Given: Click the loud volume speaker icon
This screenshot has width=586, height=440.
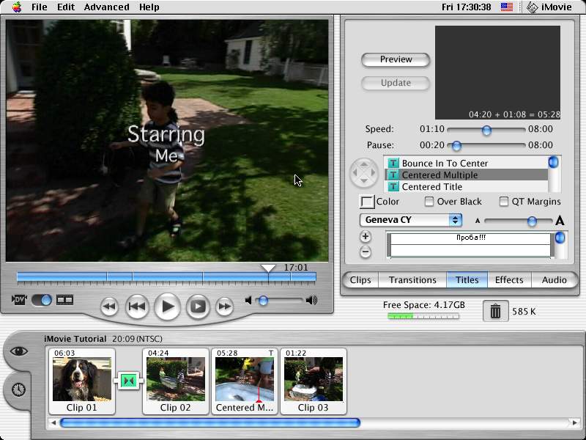Looking at the screenshot, I should (311, 300).
